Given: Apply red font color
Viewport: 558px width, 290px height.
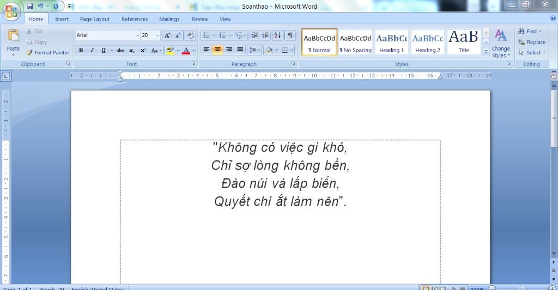Looking at the screenshot, I should click(186, 51).
